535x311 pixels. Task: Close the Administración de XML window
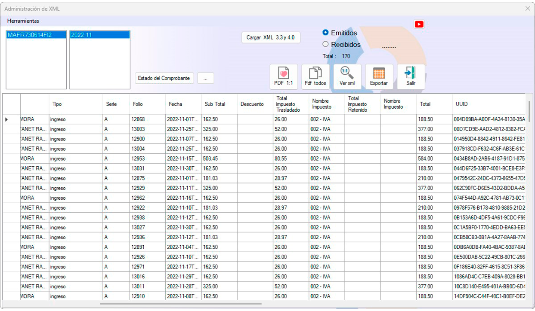[x=528, y=8]
